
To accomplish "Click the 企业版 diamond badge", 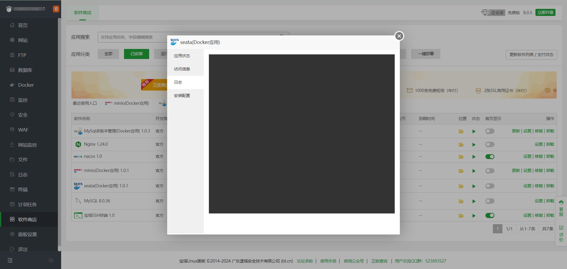I will tap(493, 12).
